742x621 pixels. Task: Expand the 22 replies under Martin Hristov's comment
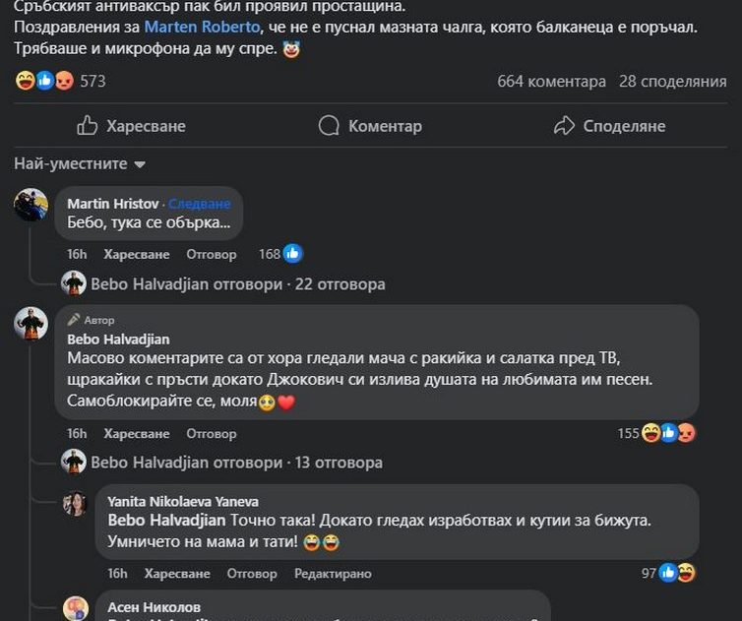pos(237,284)
